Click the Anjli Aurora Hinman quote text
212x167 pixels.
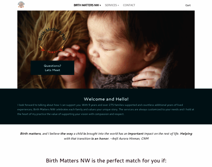(x=106, y=136)
